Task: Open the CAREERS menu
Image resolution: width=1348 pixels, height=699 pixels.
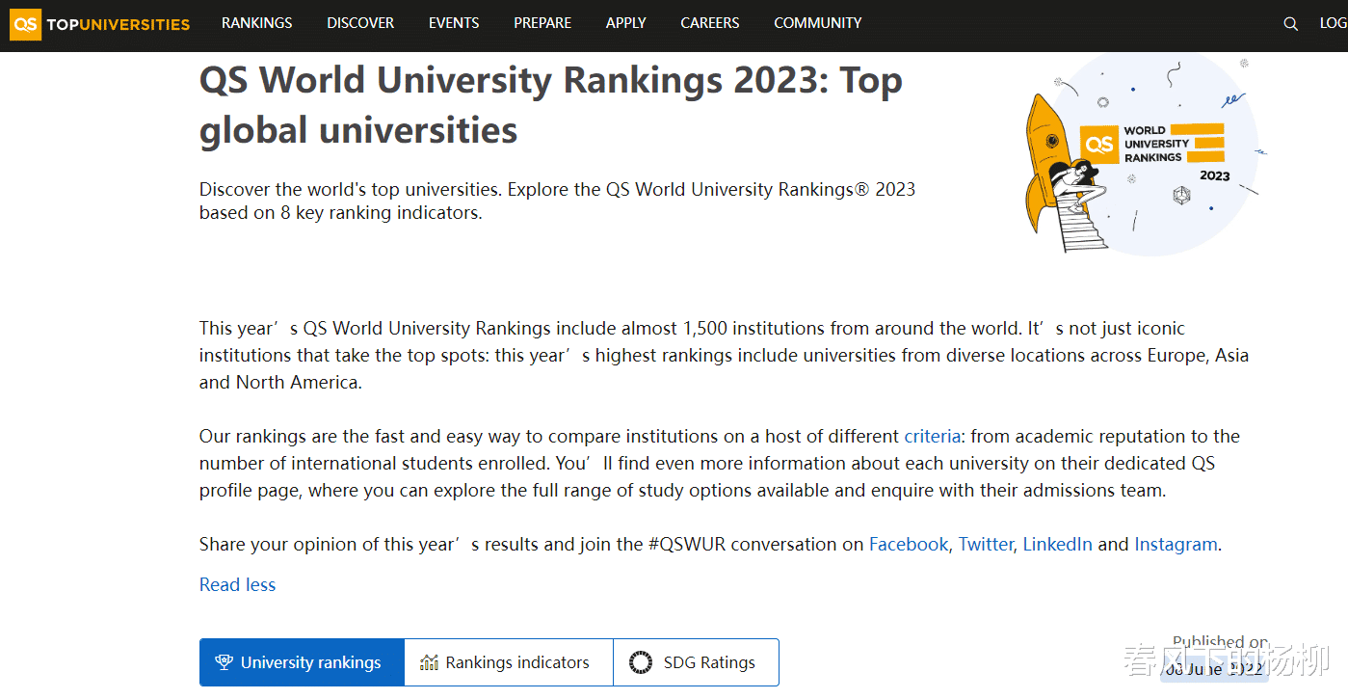Action: [709, 23]
